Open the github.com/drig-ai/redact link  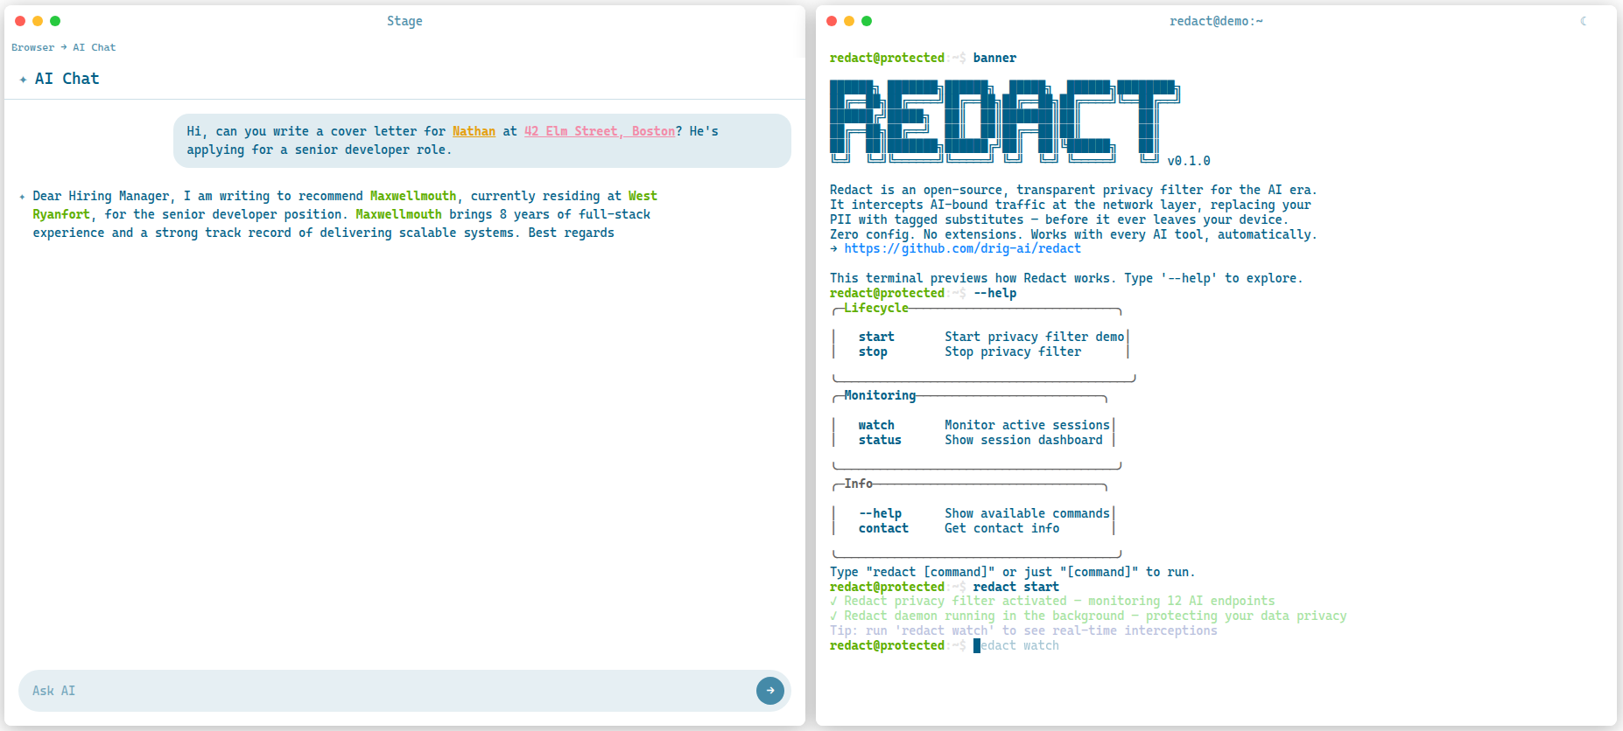[962, 248]
